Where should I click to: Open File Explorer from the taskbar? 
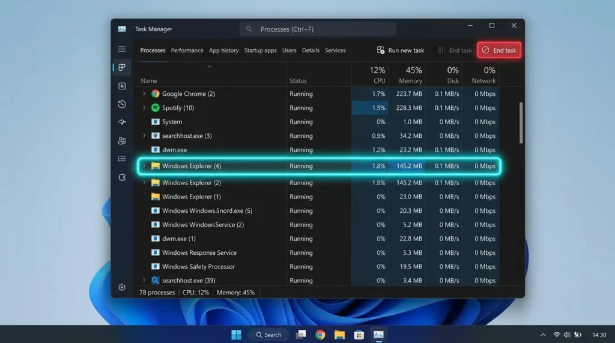(x=339, y=335)
